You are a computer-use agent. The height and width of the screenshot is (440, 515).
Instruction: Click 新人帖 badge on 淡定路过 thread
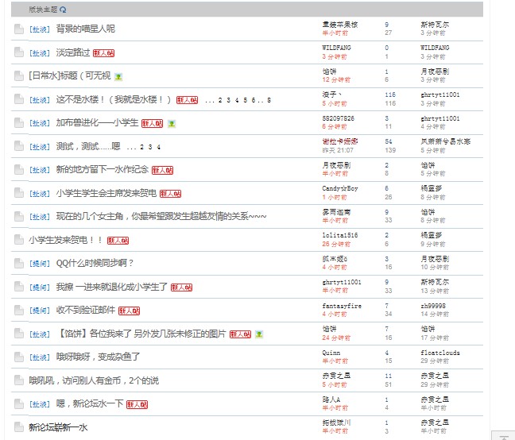pyautogui.click(x=104, y=53)
